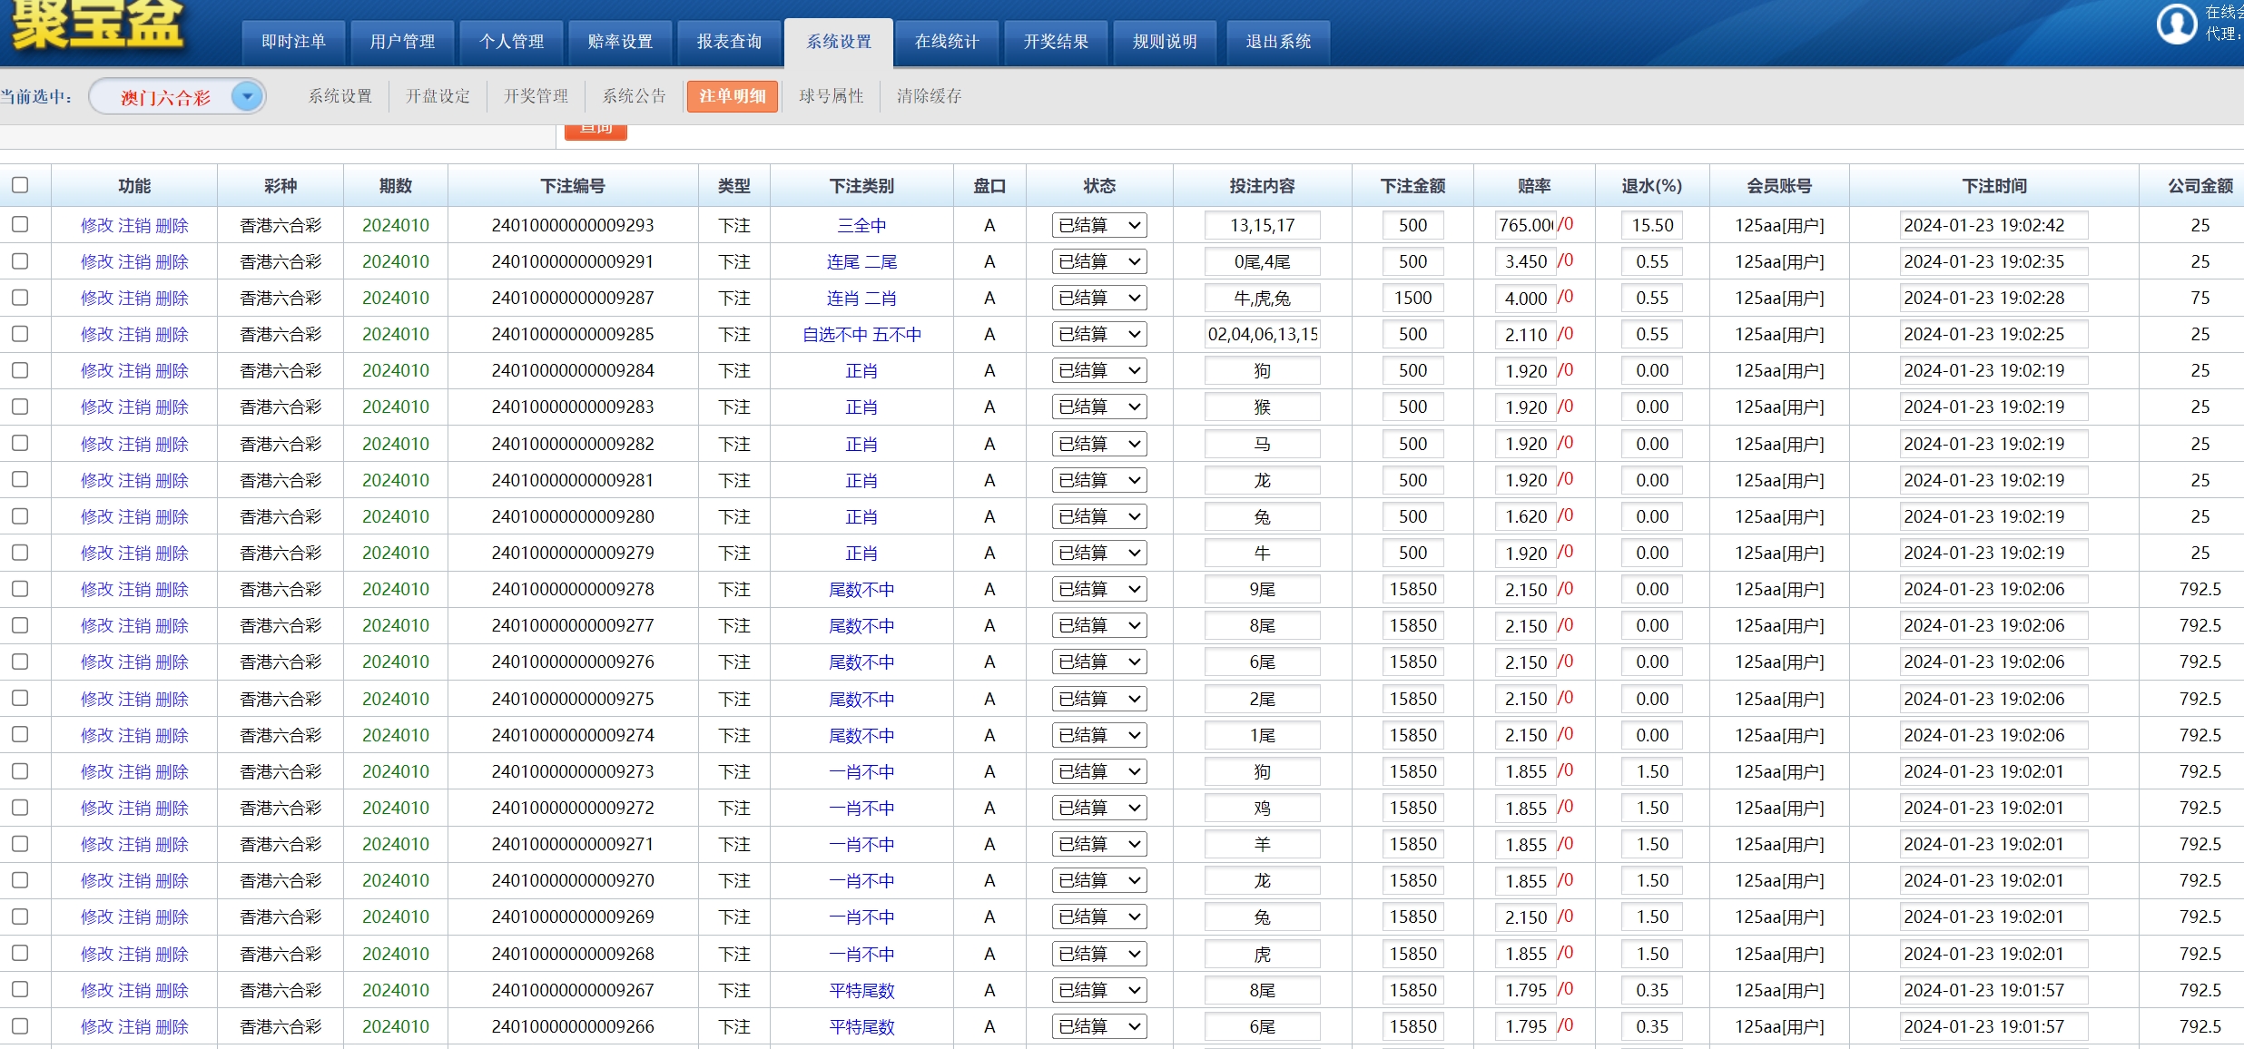The height and width of the screenshot is (1049, 2244).
Task: Click the 清除缓存 sub-tab
Action: pyautogui.click(x=929, y=96)
